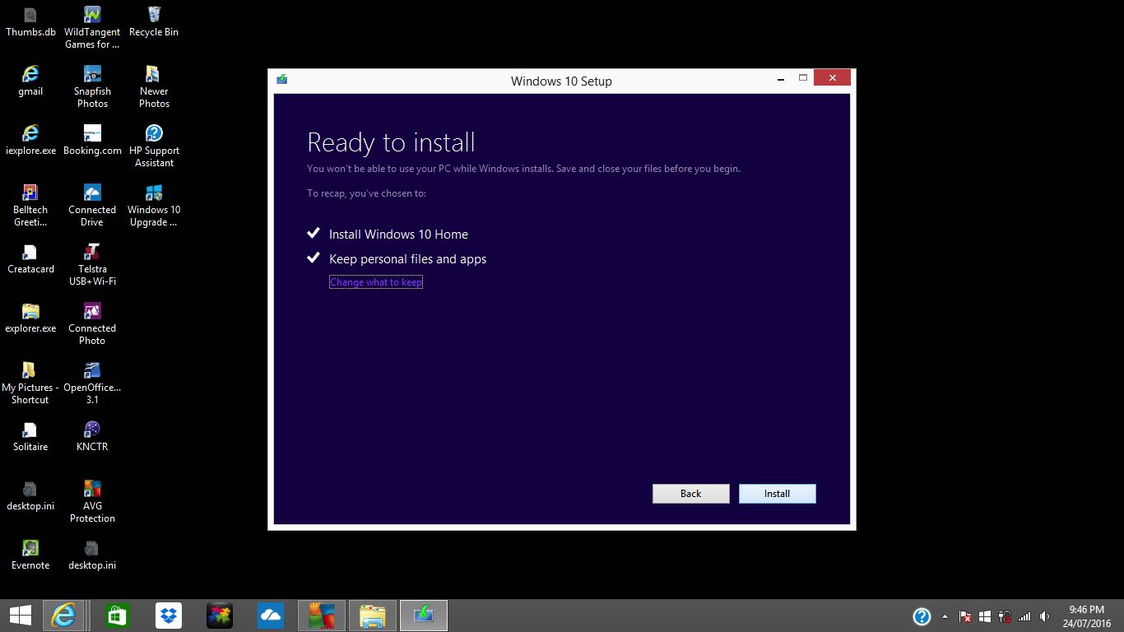Select the KNCTR desktop icon
The height and width of the screenshot is (632, 1124).
(92, 437)
